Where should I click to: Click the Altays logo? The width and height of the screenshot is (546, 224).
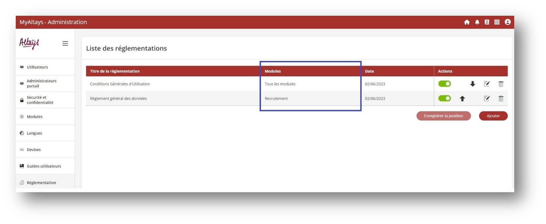(x=29, y=43)
